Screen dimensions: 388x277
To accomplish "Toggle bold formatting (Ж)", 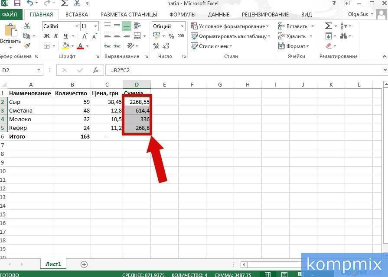I will [46, 36].
